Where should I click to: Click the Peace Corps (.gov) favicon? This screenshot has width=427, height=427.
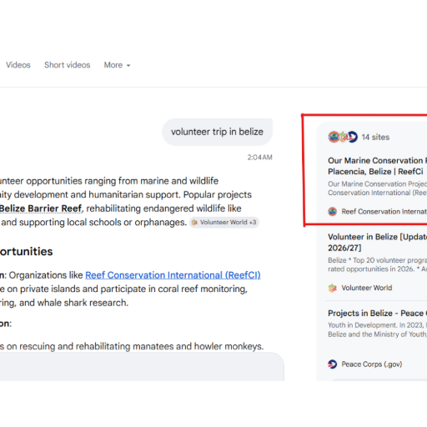pyautogui.click(x=333, y=364)
